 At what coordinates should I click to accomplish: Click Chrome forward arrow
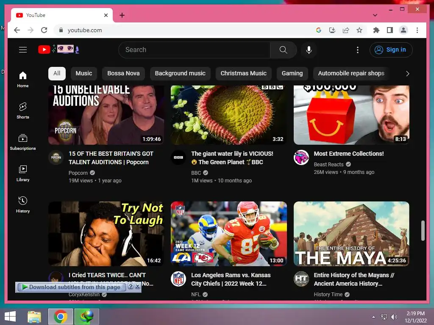pyautogui.click(x=31, y=30)
